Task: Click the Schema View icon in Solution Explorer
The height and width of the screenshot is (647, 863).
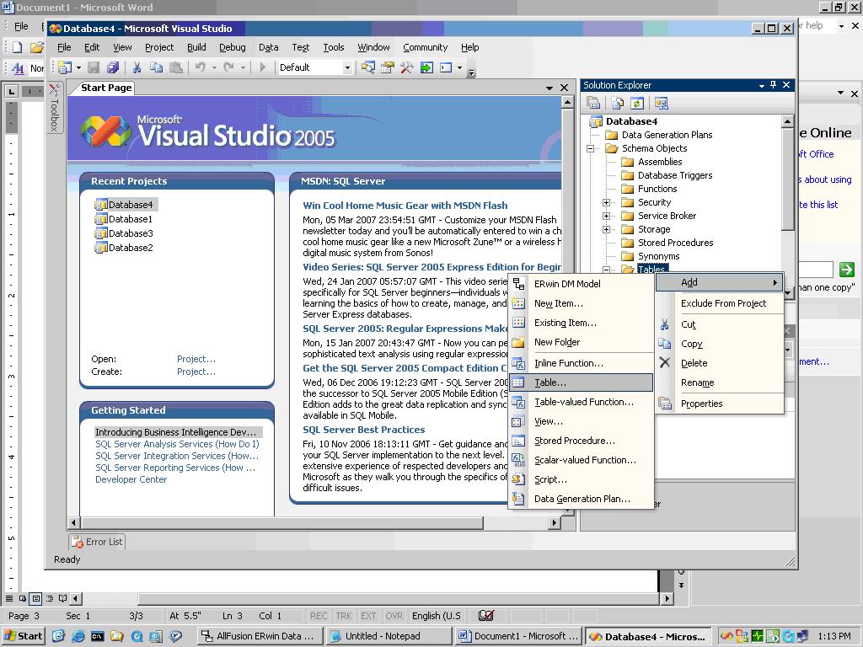Action: 661,104
